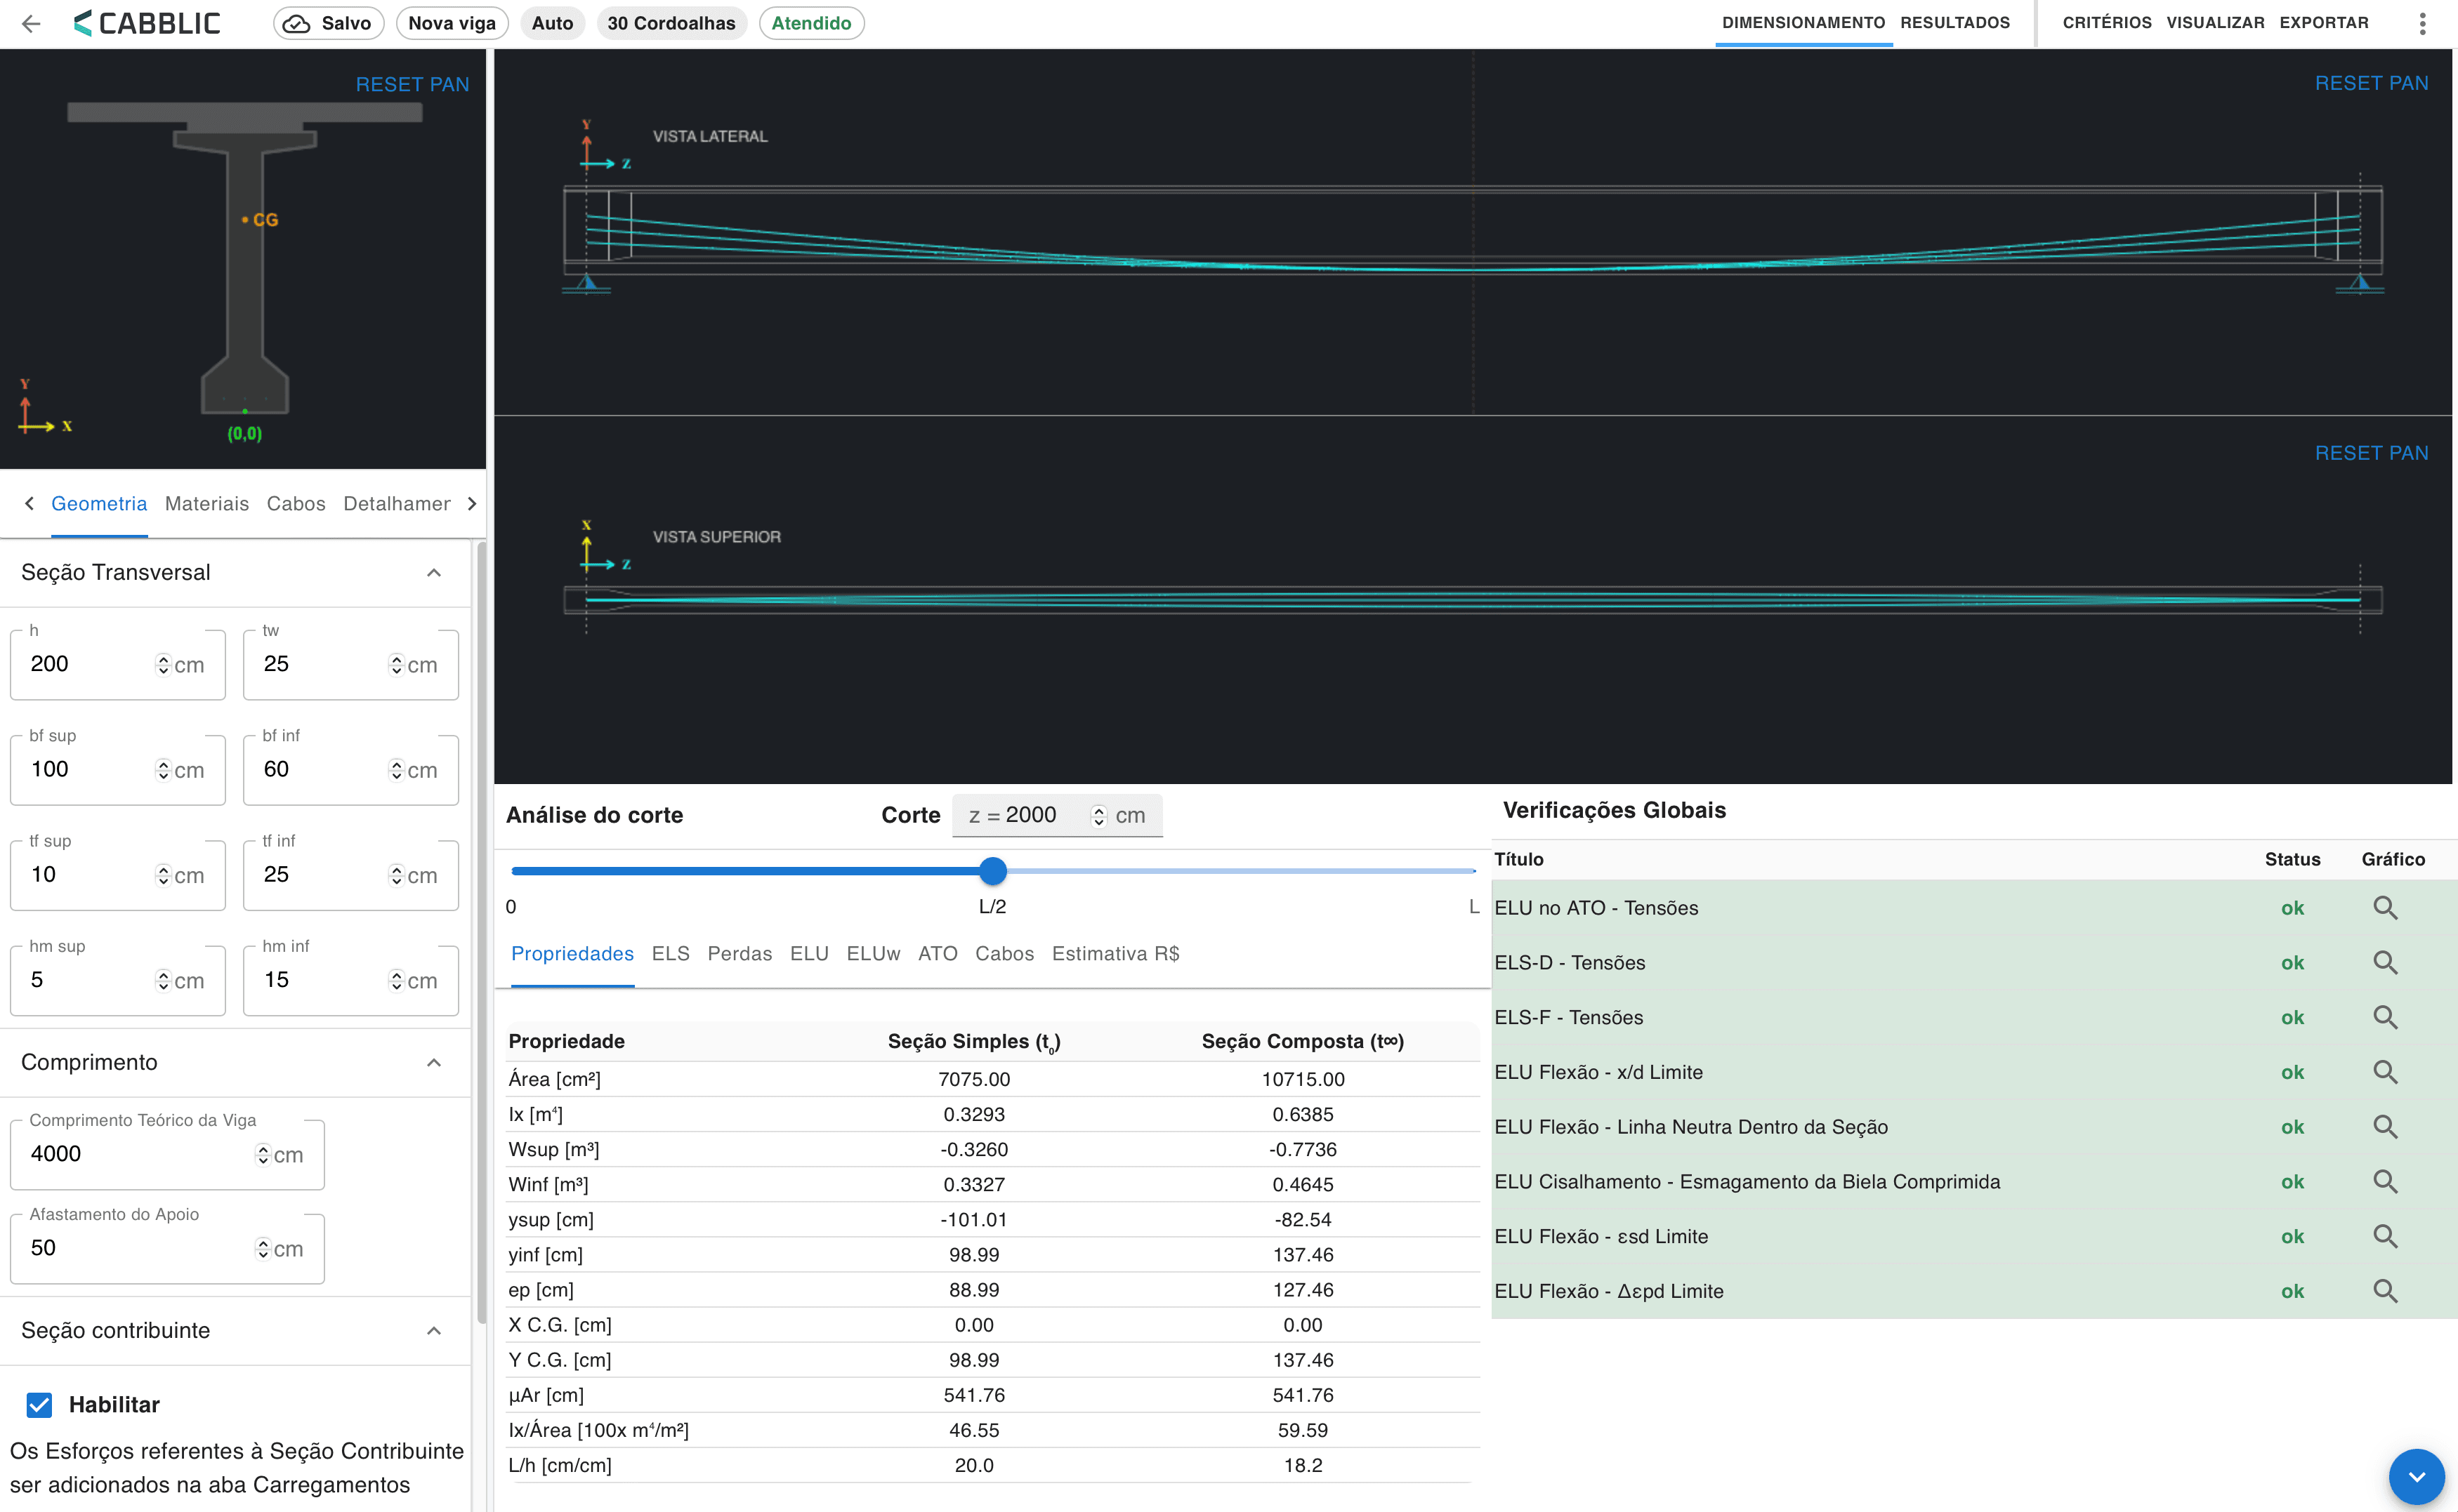Click EXPORTAR in top navigation
2458x1512 pixels.
point(2324,23)
